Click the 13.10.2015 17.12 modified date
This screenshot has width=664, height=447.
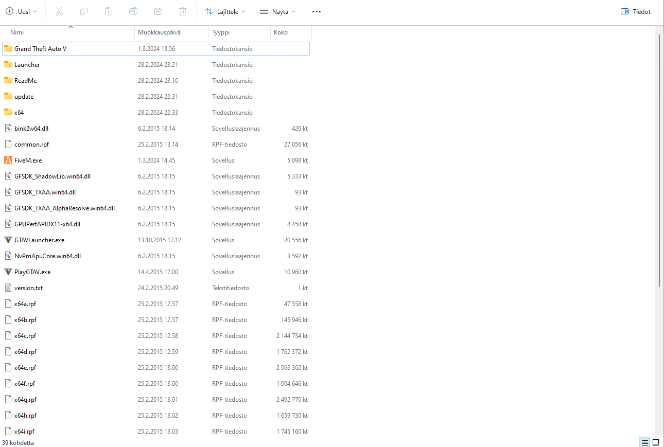pos(160,240)
